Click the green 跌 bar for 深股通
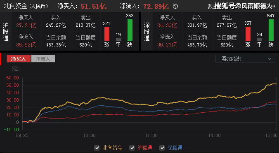The width and height of the screenshot is (279, 153). pyautogui.click(x=271, y=30)
